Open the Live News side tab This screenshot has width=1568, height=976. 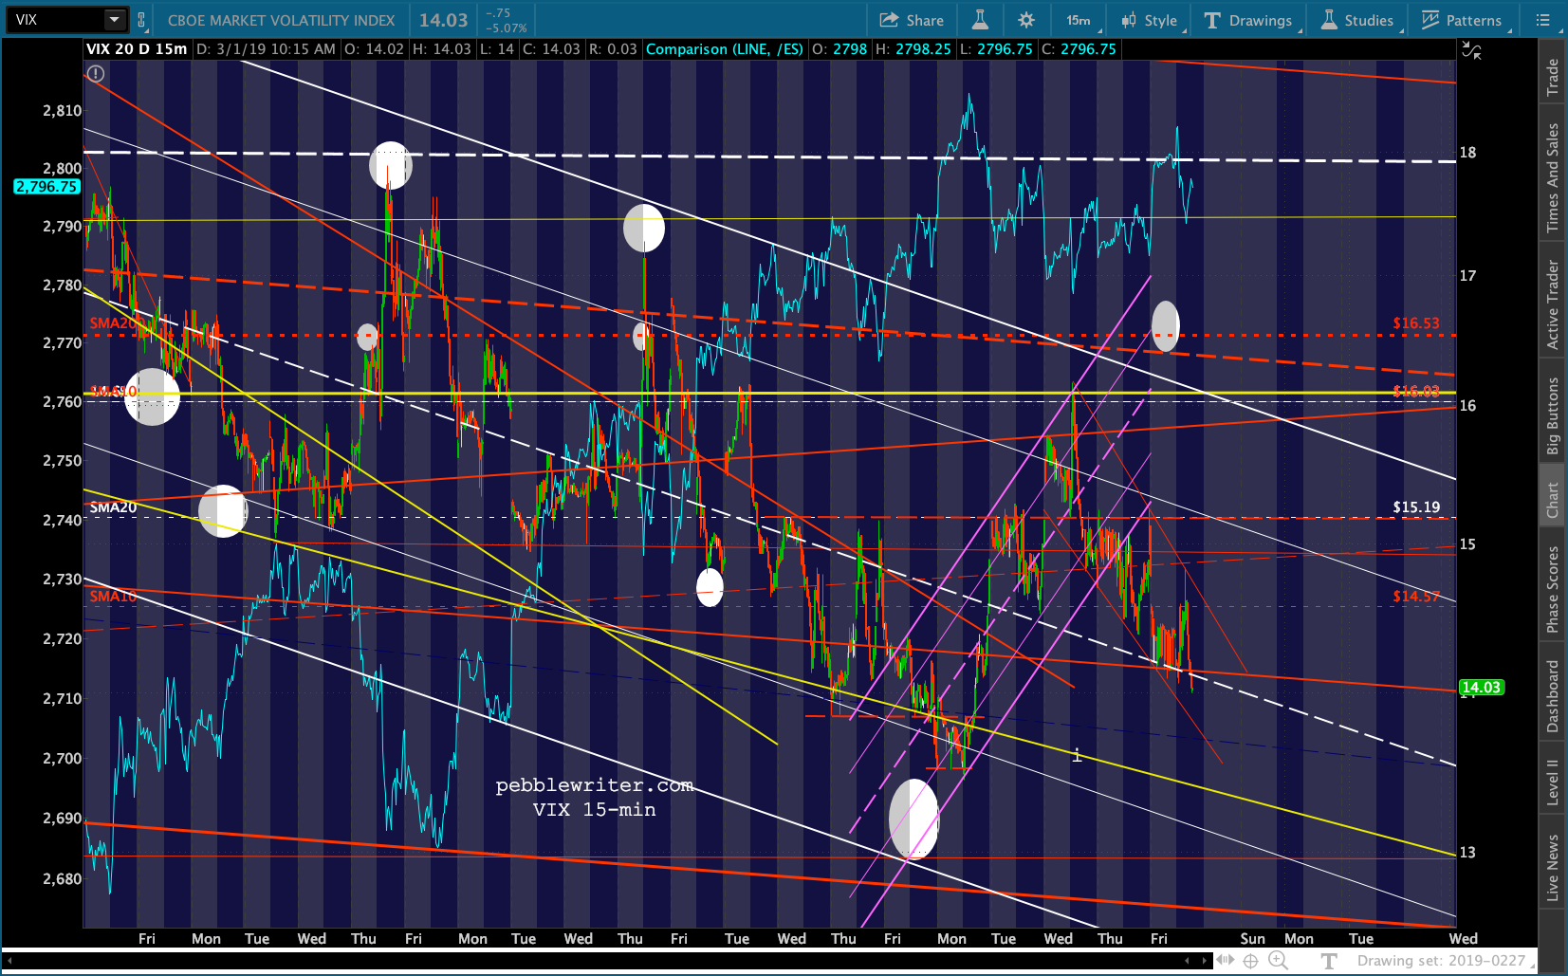(x=1553, y=867)
